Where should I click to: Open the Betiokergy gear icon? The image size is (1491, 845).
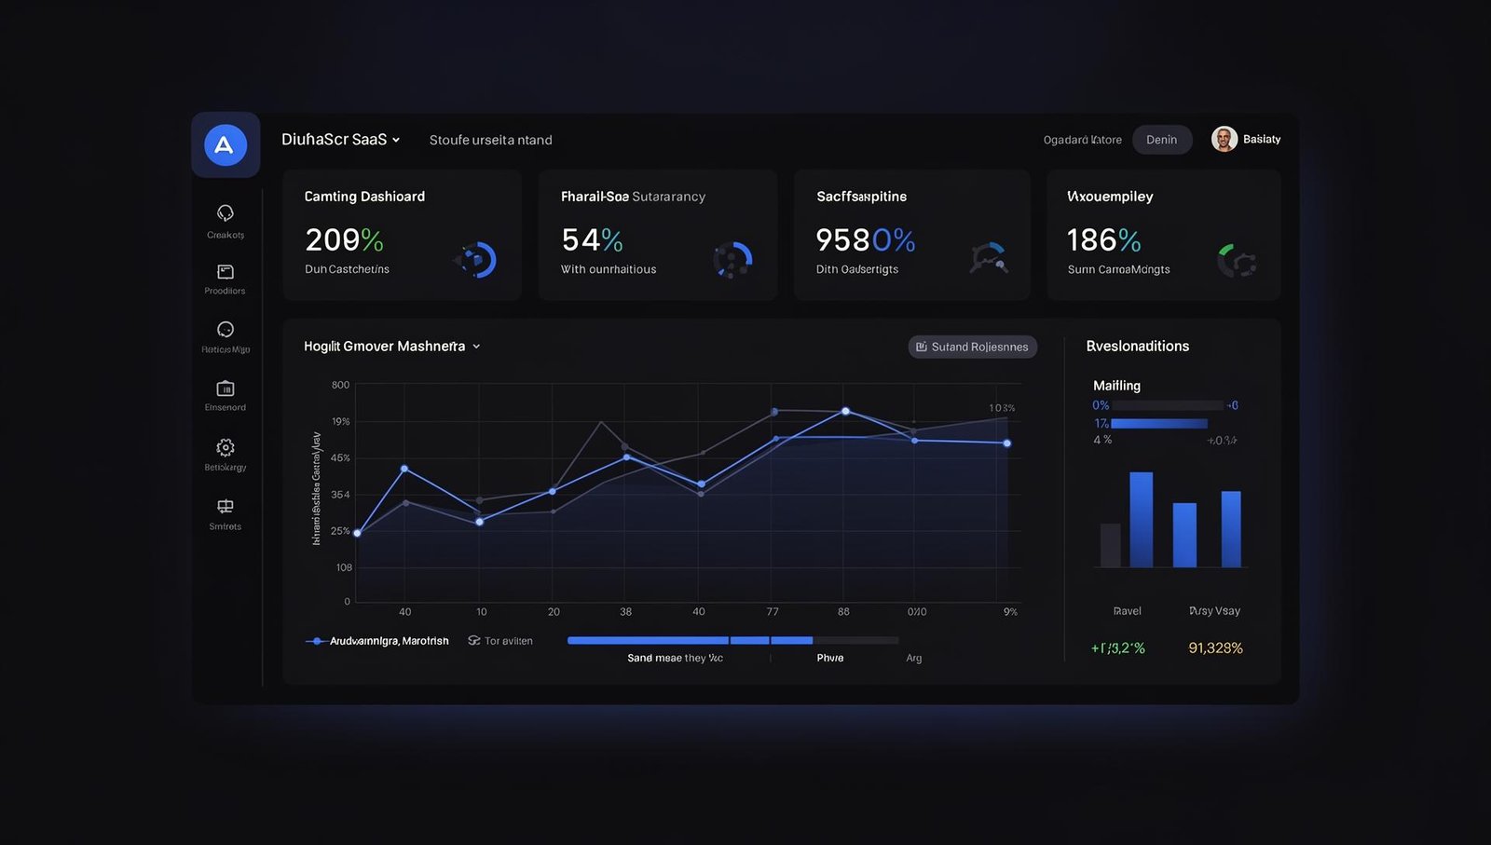226,447
